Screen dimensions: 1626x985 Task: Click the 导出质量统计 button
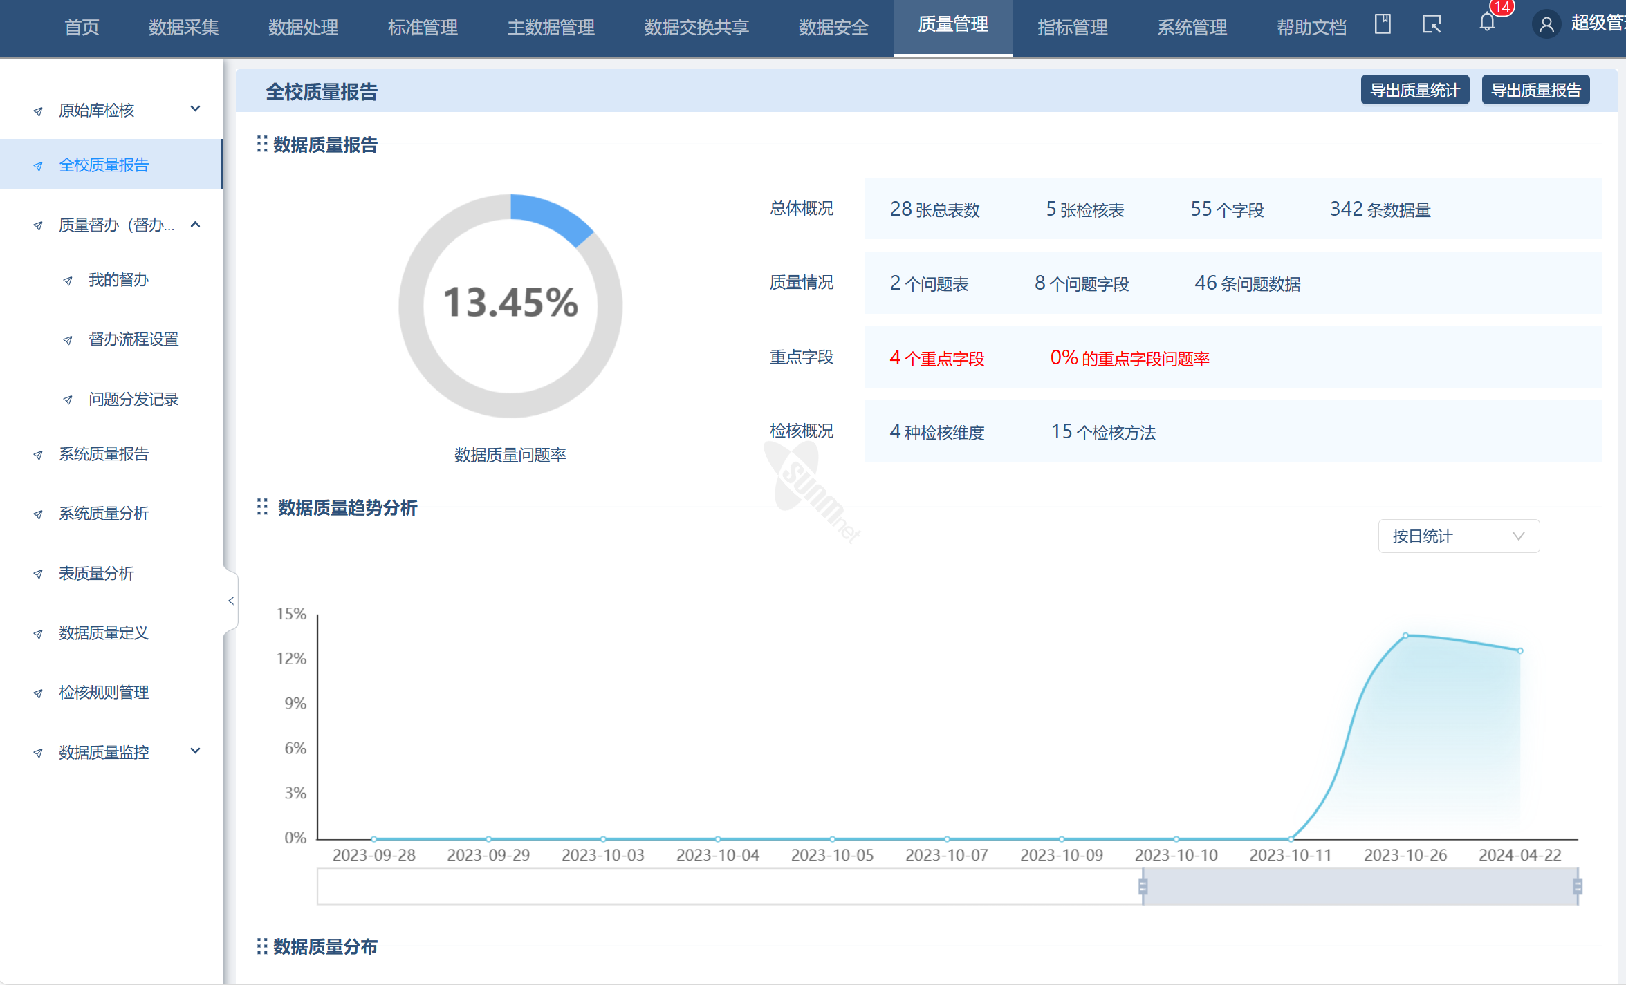pyautogui.click(x=1414, y=91)
